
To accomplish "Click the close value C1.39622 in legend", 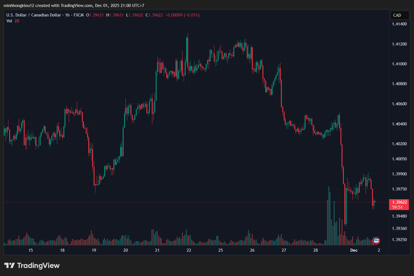I will click(154, 15).
